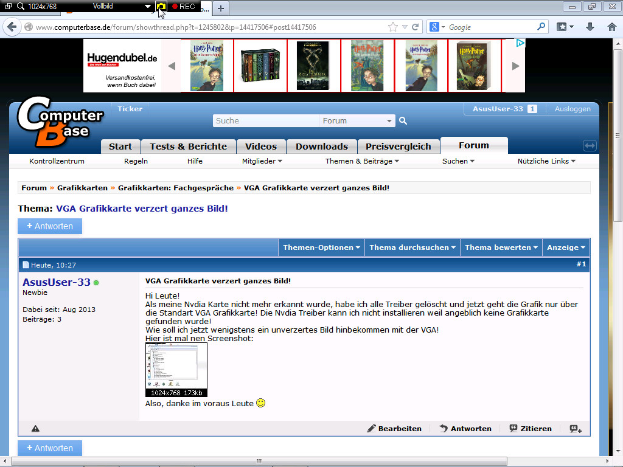The image size is (623, 467).
Task: Click the ComputerBase logo
Action: click(59, 122)
